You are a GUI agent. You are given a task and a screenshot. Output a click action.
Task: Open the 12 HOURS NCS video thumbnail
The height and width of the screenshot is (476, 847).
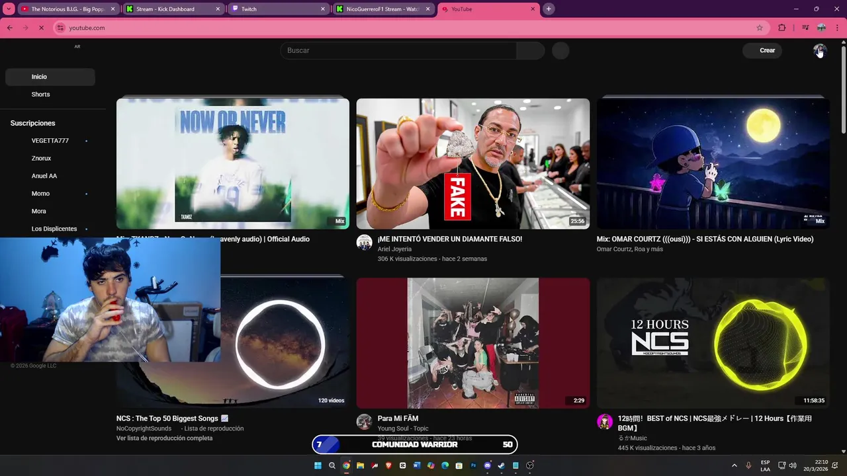coord(713,342)
